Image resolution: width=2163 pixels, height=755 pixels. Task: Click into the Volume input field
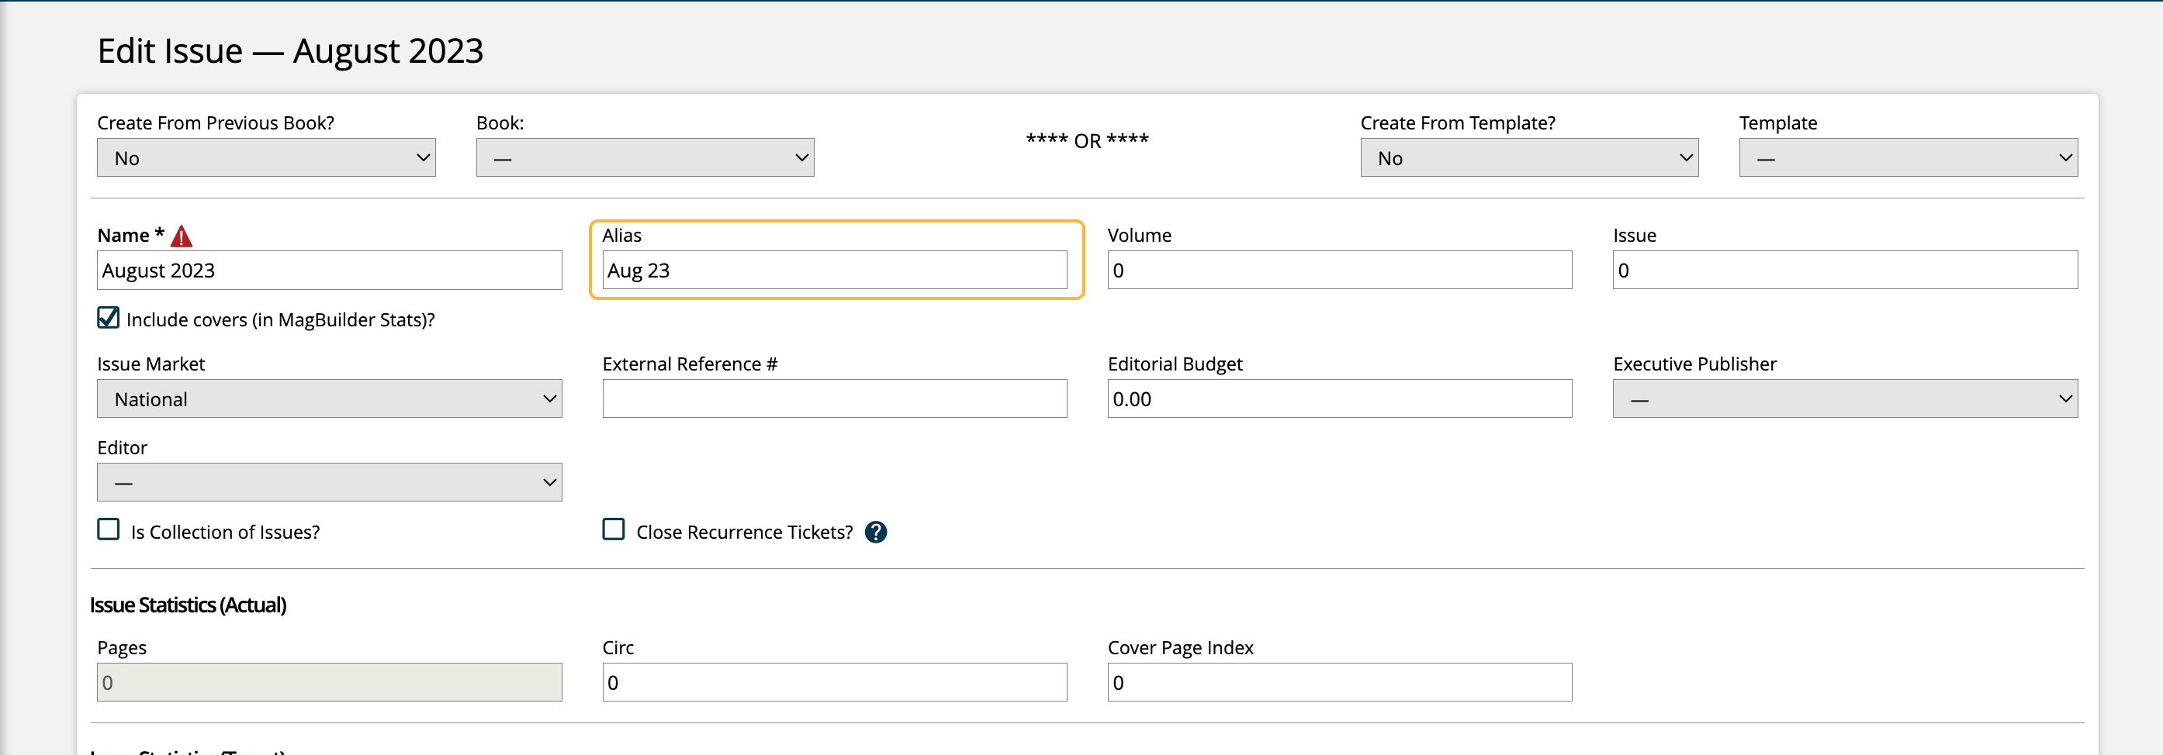point(1338,270)
